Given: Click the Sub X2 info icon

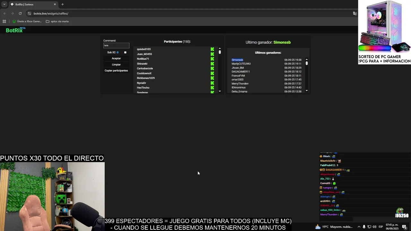Looking at the screenshot, I should click(x=118, y=52).
